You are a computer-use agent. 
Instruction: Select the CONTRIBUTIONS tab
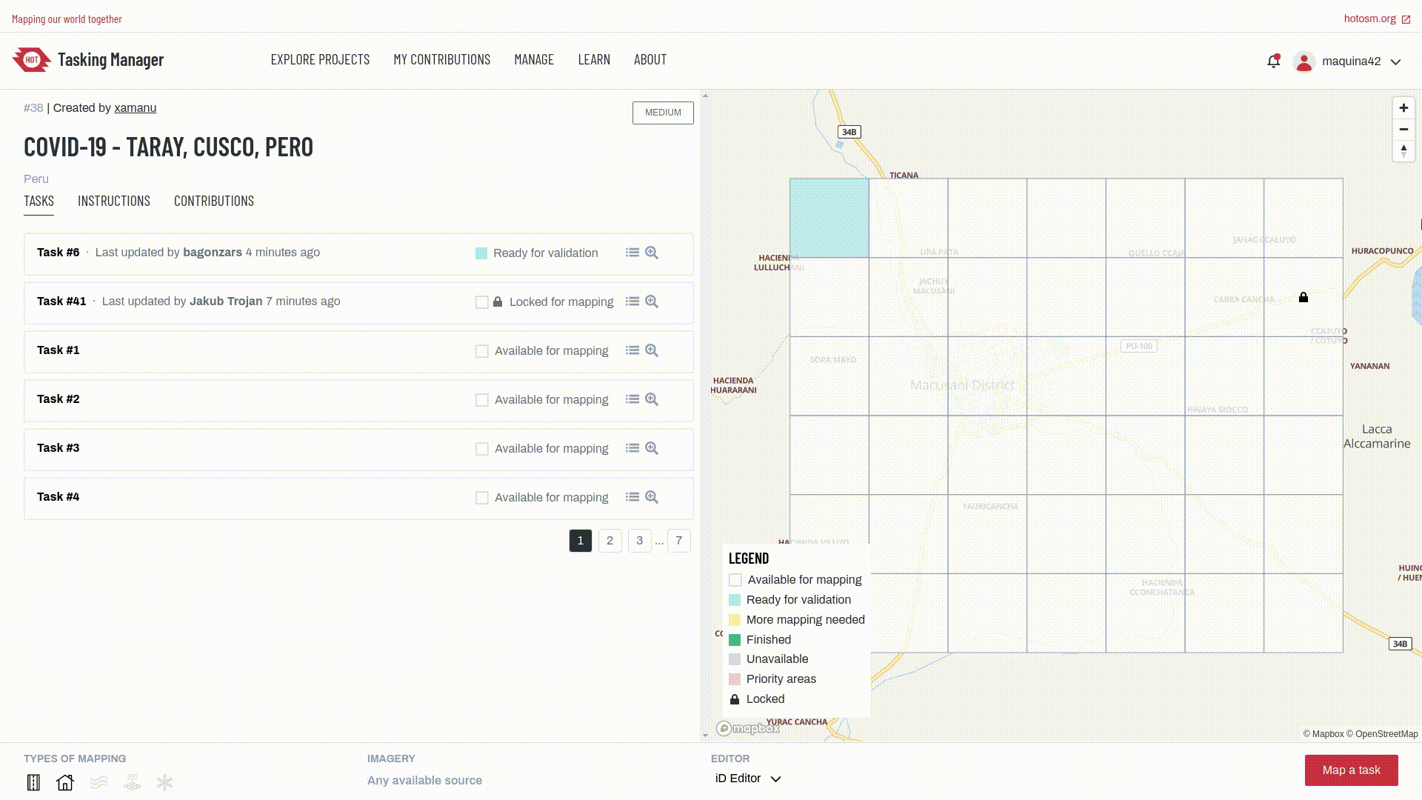click(214, 201)
